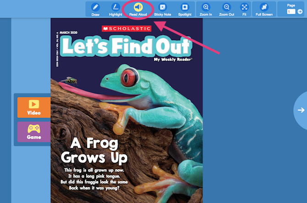Click the "A Frog Grows Up" headline

pyautogui.click(x=96, y=150)
